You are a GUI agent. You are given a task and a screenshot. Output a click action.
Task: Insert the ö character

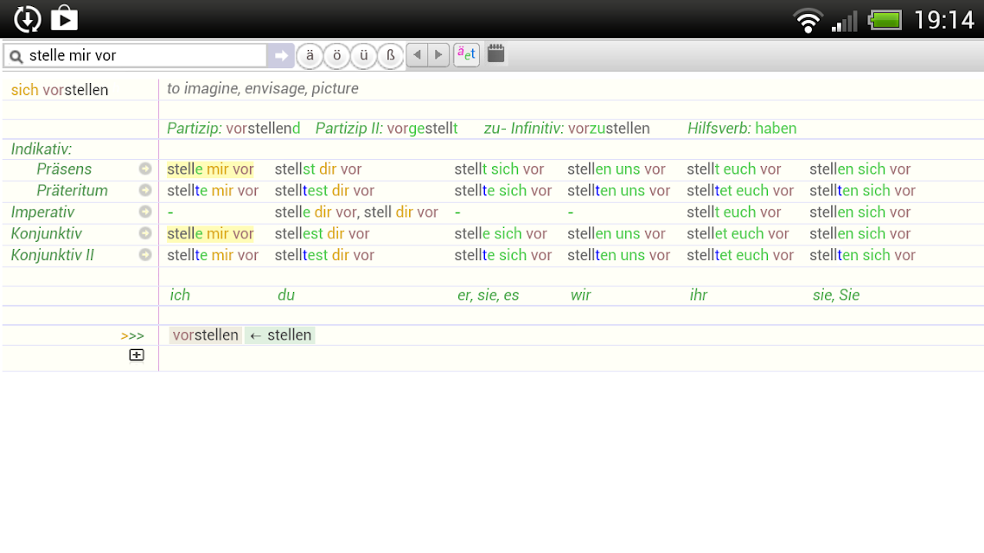[336, 56]
